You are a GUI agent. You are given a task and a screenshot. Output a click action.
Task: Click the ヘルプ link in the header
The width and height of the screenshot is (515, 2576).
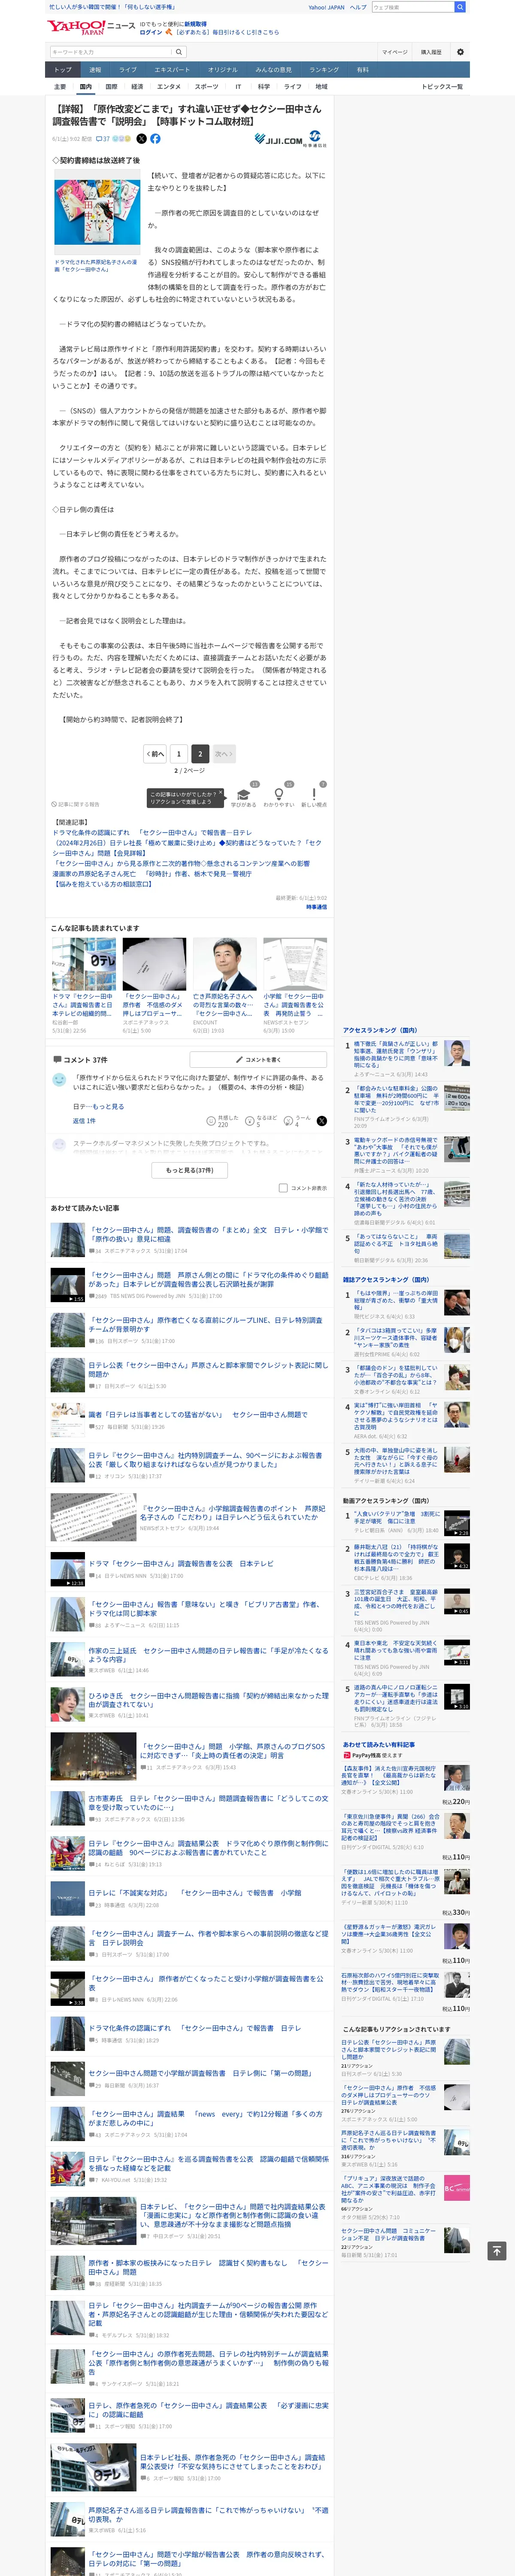click(358, 7)
